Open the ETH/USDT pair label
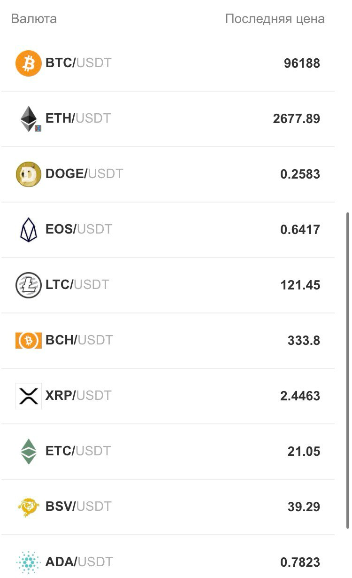This screenshot has height=578, width=352. (x=78, y=118)
